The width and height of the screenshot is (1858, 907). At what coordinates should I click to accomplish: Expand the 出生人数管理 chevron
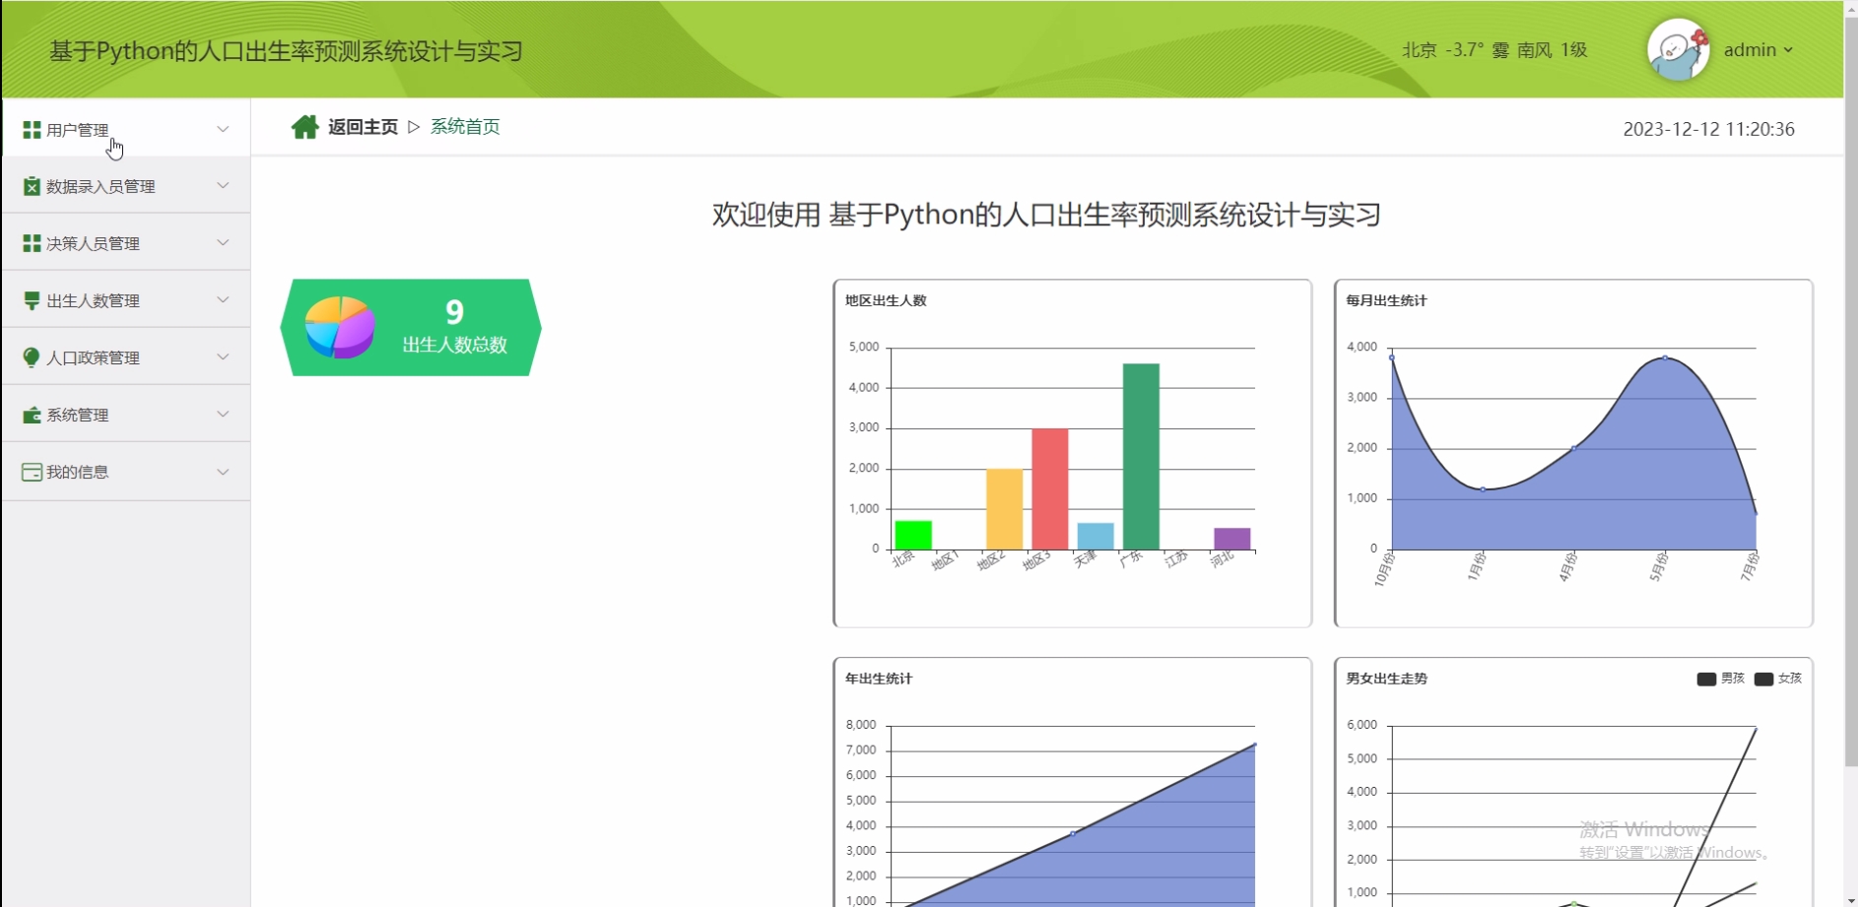tap(224, 299)
